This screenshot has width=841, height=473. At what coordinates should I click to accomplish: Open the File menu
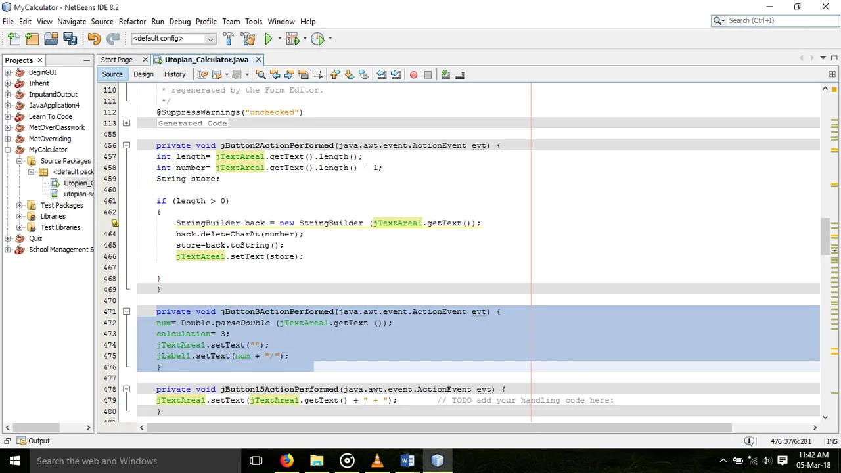point(8,22)
